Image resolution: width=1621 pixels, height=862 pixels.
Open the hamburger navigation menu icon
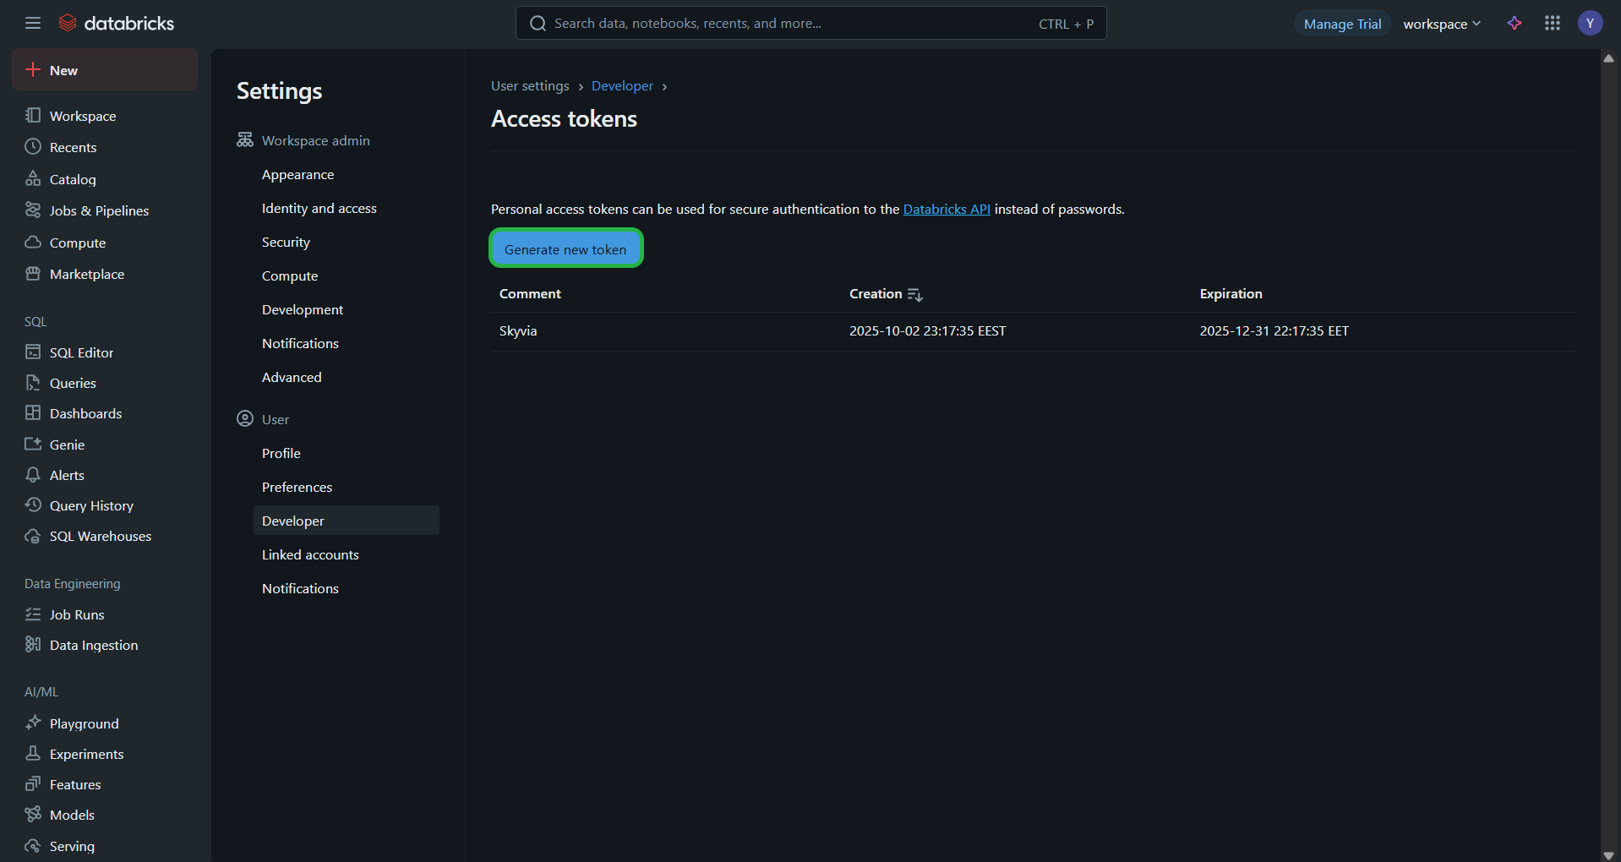[x=33, y=23]
